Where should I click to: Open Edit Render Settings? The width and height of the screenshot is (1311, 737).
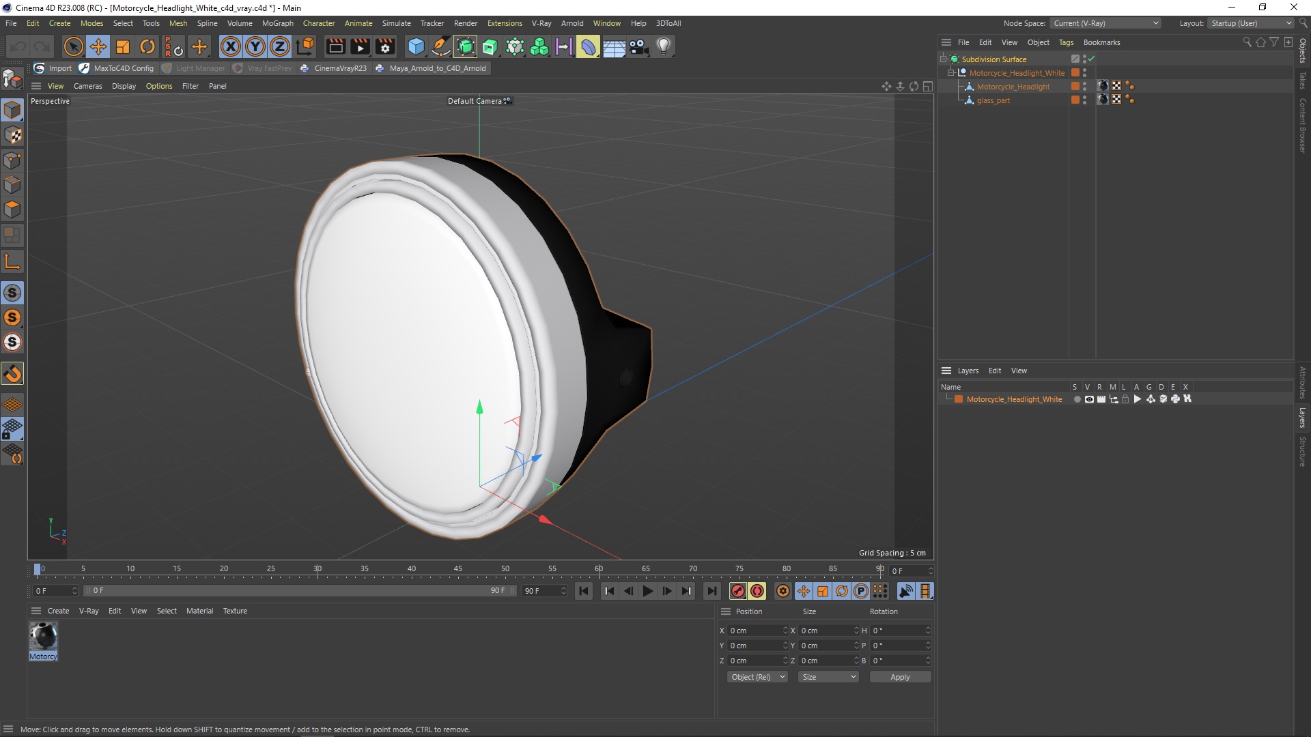[x=385, y=46]
